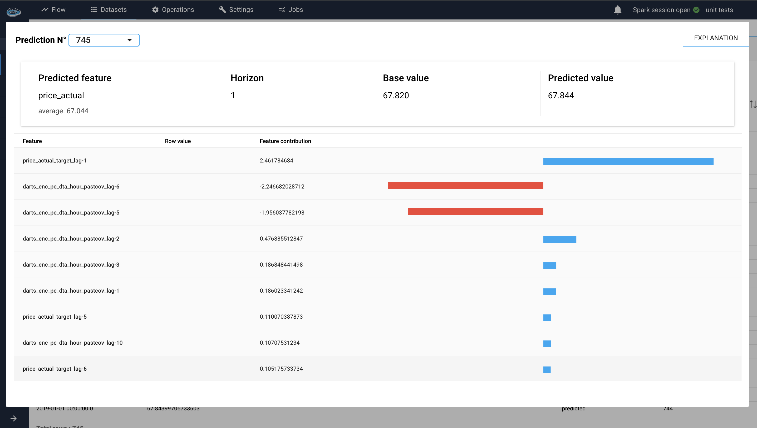Open the Prediction N° dropdown

point(104,40)
